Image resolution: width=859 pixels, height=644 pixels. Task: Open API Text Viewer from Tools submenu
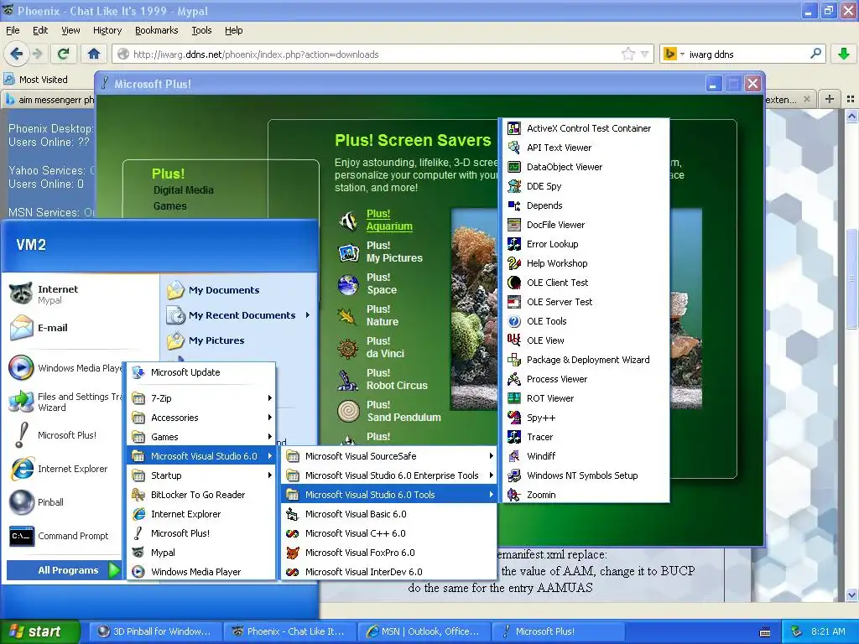[x=586, y=148]
